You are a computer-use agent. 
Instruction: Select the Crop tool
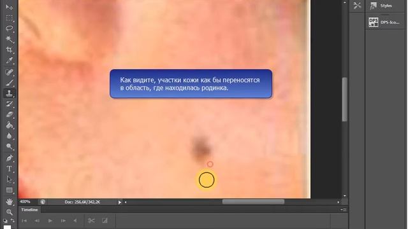[10, 50]
